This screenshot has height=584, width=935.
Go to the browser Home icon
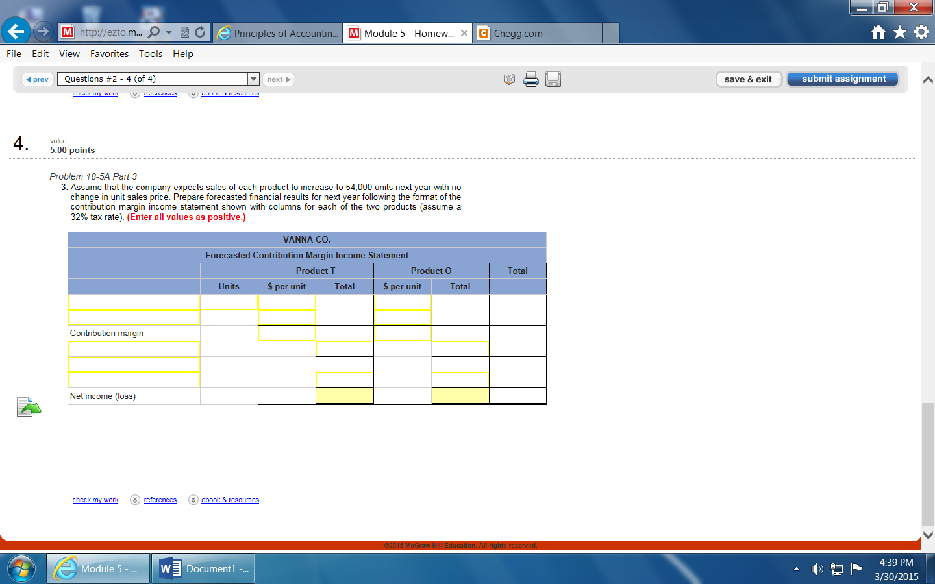[877, 30]
